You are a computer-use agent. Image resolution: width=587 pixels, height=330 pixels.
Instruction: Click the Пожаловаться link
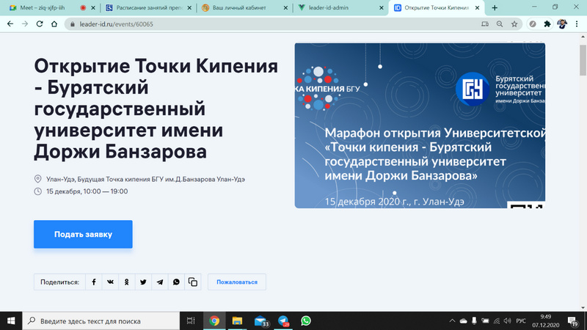tap(237, 282)
